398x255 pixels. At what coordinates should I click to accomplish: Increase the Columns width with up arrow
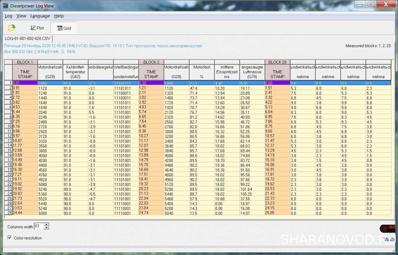[47, 224]
